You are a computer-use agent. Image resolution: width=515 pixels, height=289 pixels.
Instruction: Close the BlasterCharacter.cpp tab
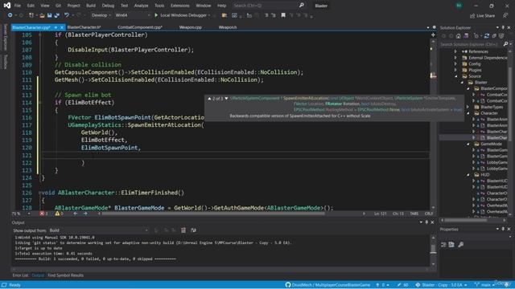(x=61, y=27)
